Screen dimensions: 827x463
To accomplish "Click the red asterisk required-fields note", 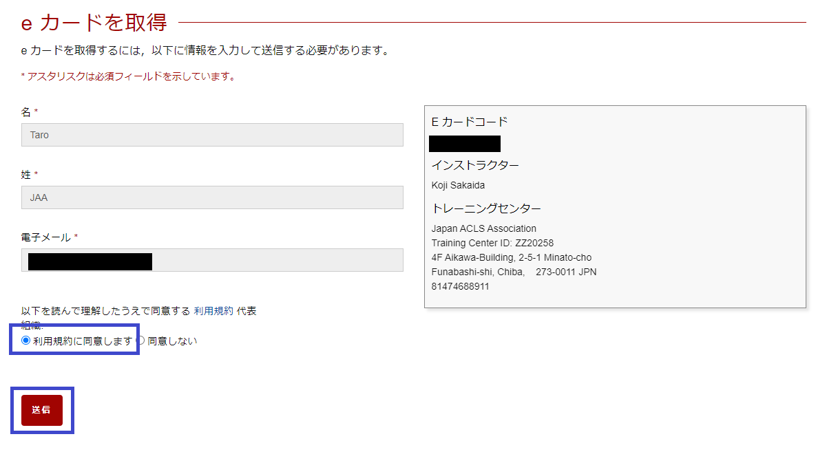I will (128, 76).
